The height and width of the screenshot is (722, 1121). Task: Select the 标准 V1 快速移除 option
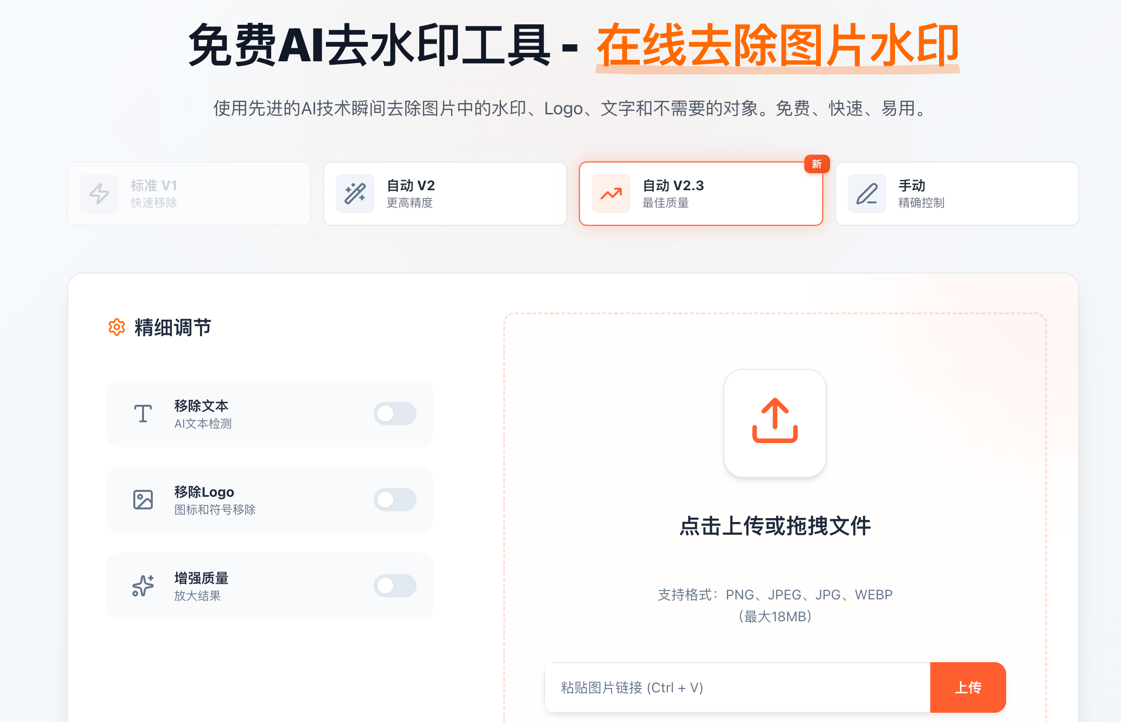189,194
